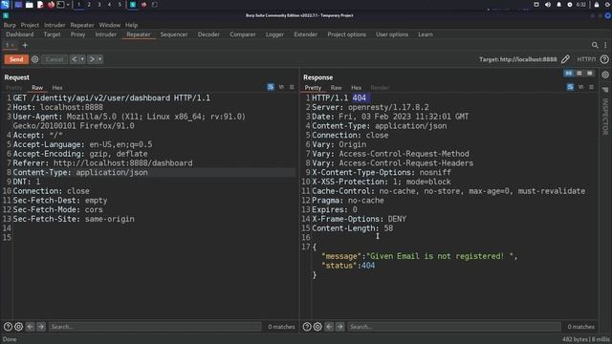Open the Project options tab
The width and height of the screenshot is (612, 344).
pos(346,34)
